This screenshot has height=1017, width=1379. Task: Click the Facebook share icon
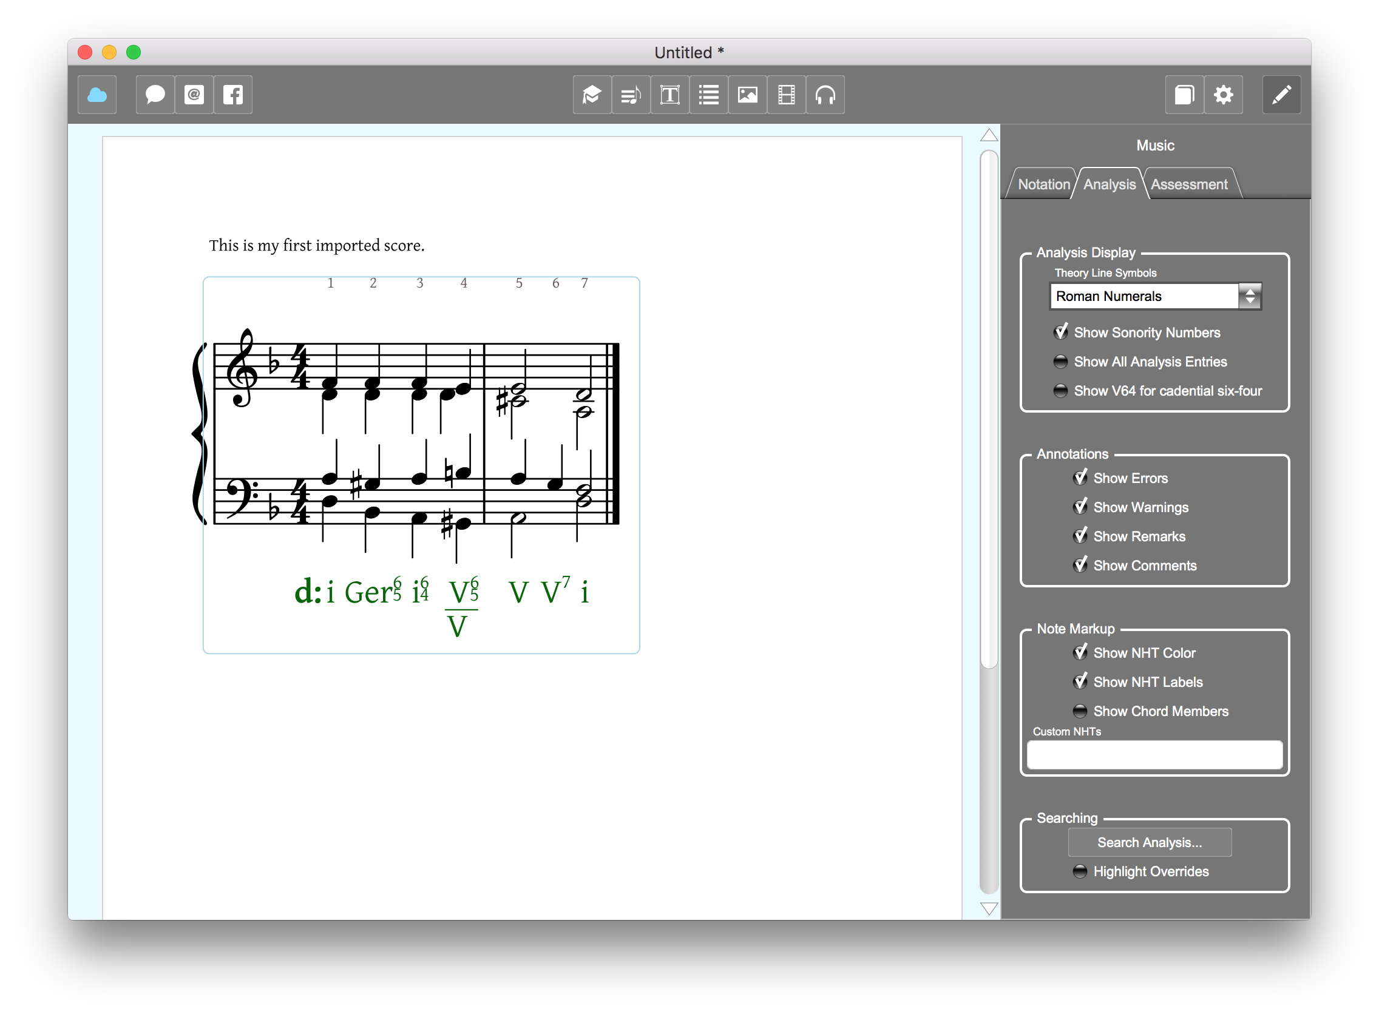click(232, 95)
